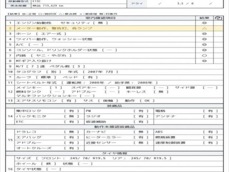Click the 燃料タンク entry
Viewport: 229px width, 172px height.
coord(40,92)
